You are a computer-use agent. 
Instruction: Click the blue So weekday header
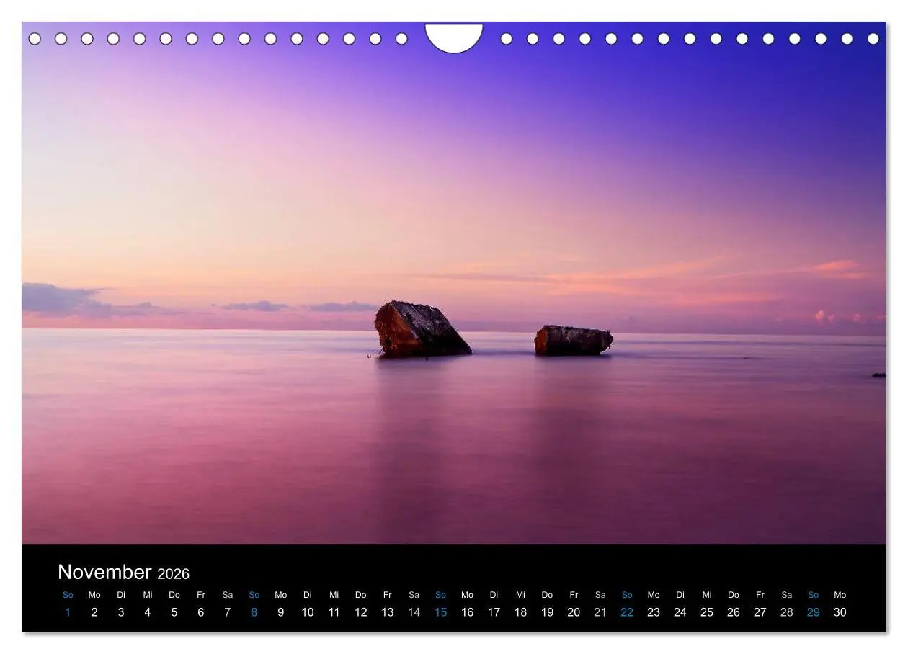tap(68, 594)
